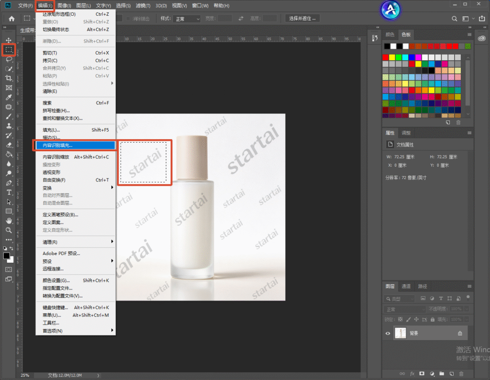Choose 填充(L)... menu entry

[x=75, y=130]
